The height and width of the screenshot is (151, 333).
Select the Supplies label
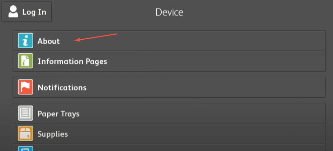tap(53, 134)
